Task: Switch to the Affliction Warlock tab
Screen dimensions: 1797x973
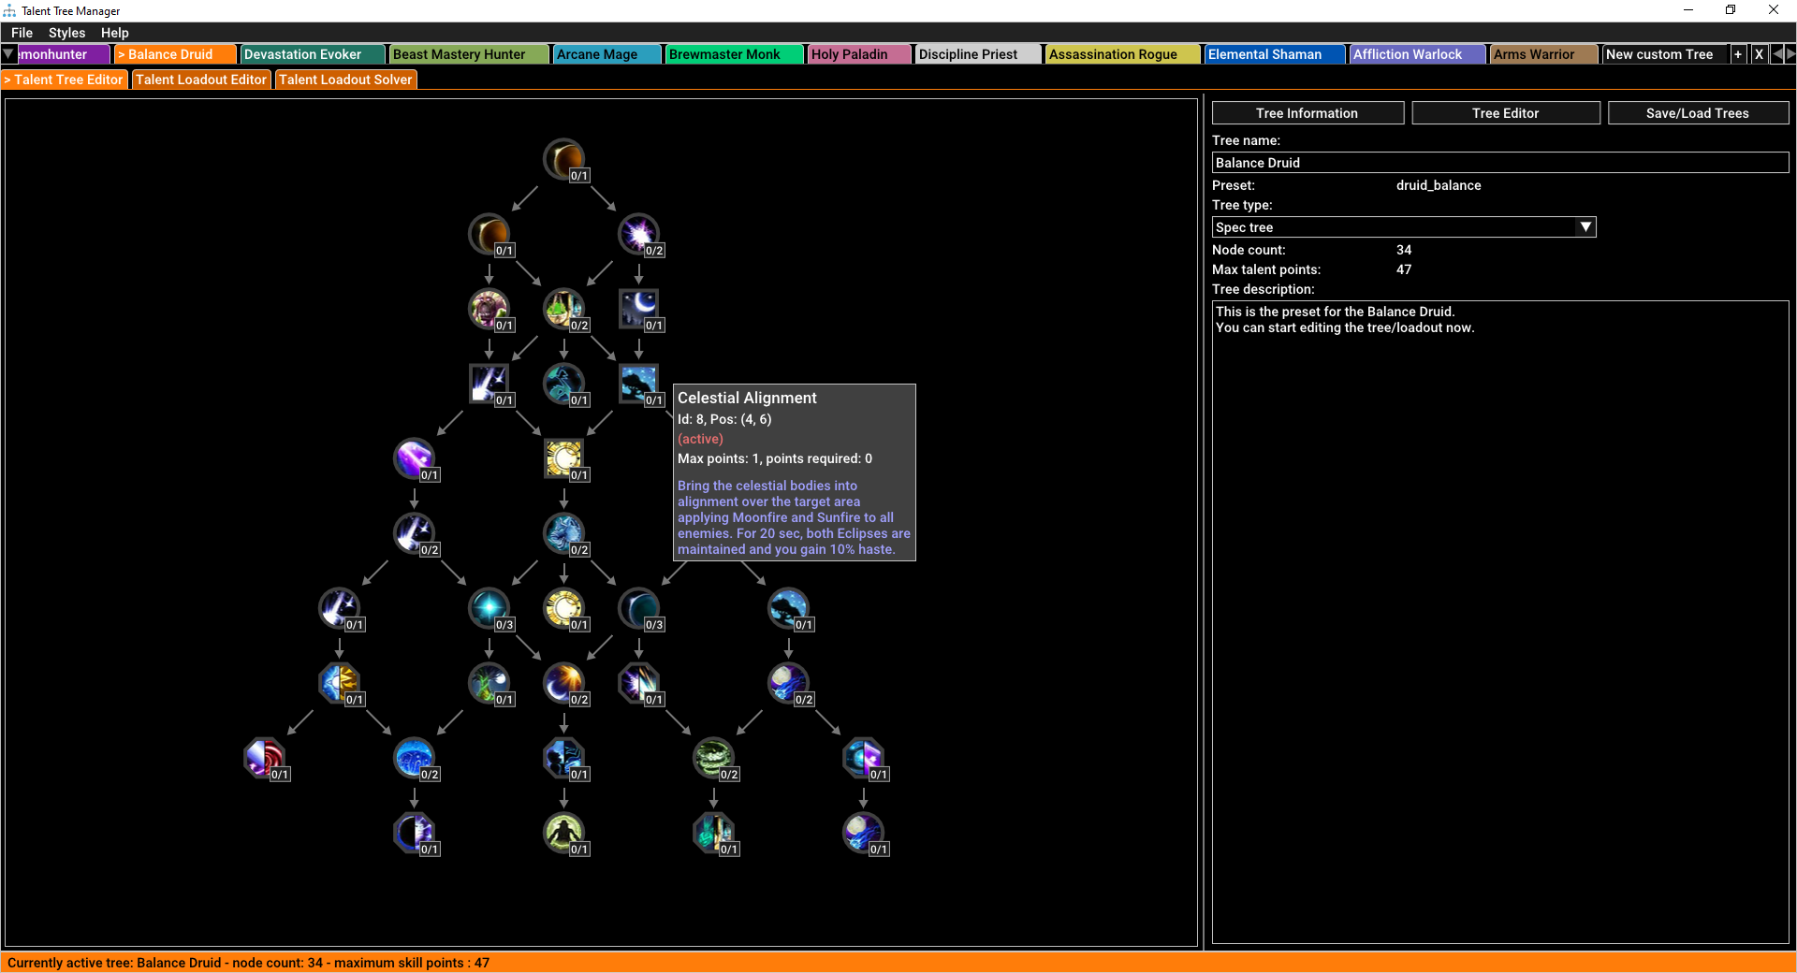Action: point(1417,54)
